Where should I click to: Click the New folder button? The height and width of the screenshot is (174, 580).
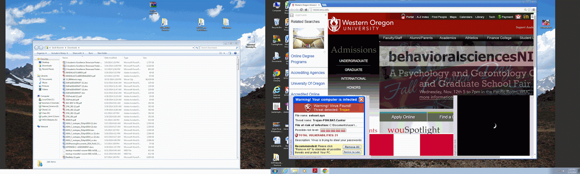[102, 53]
